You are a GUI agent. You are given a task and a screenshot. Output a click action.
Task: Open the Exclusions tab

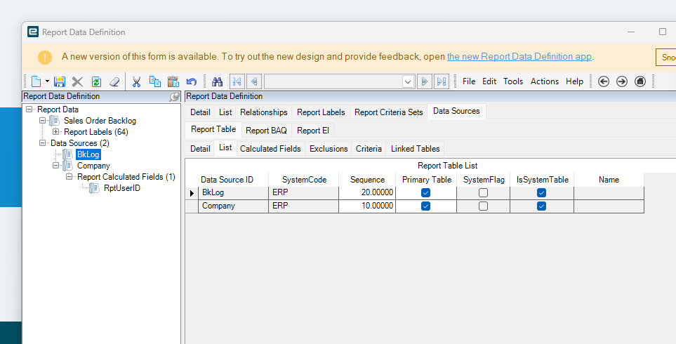329,149
